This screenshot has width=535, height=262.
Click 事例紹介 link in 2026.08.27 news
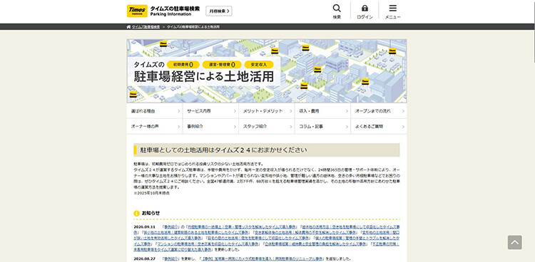pos(172,258)
